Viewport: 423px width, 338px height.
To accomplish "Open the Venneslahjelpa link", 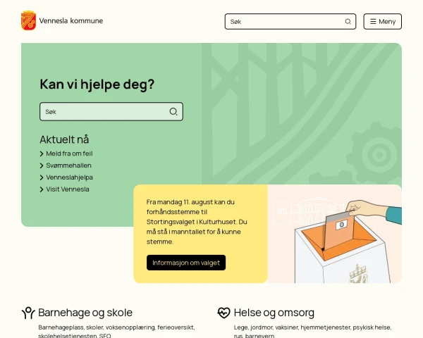I will 70,177.
